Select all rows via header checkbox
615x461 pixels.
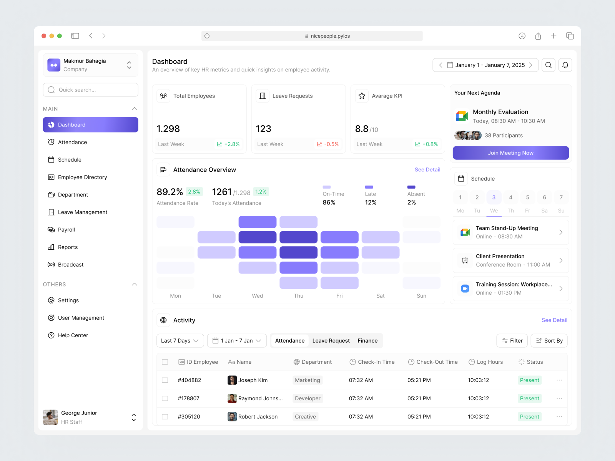pyautogui.click(x=165, y=362)
